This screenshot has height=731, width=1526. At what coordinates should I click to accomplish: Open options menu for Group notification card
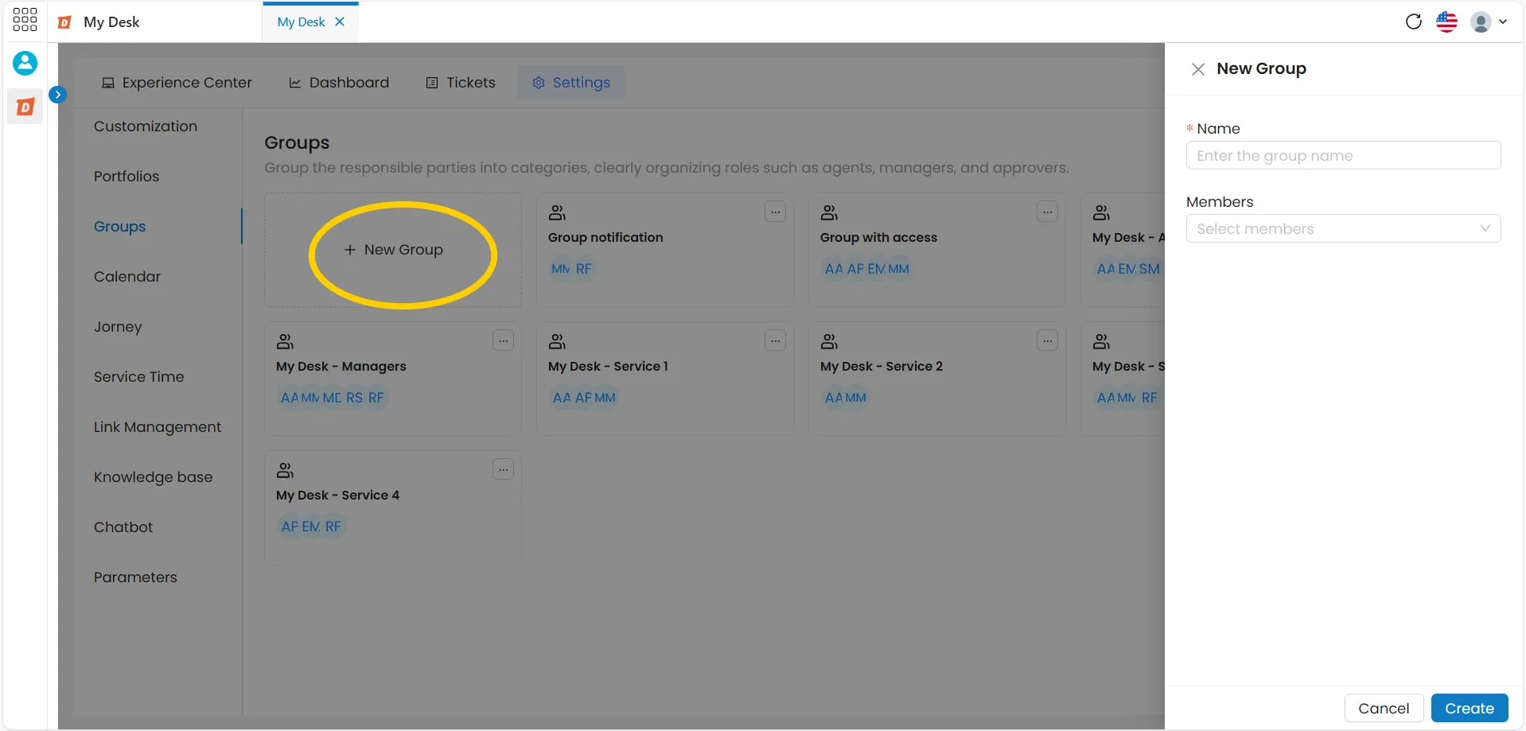[x=775, y=212]
